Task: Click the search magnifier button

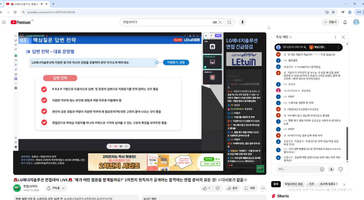Action: pos(229,22)
